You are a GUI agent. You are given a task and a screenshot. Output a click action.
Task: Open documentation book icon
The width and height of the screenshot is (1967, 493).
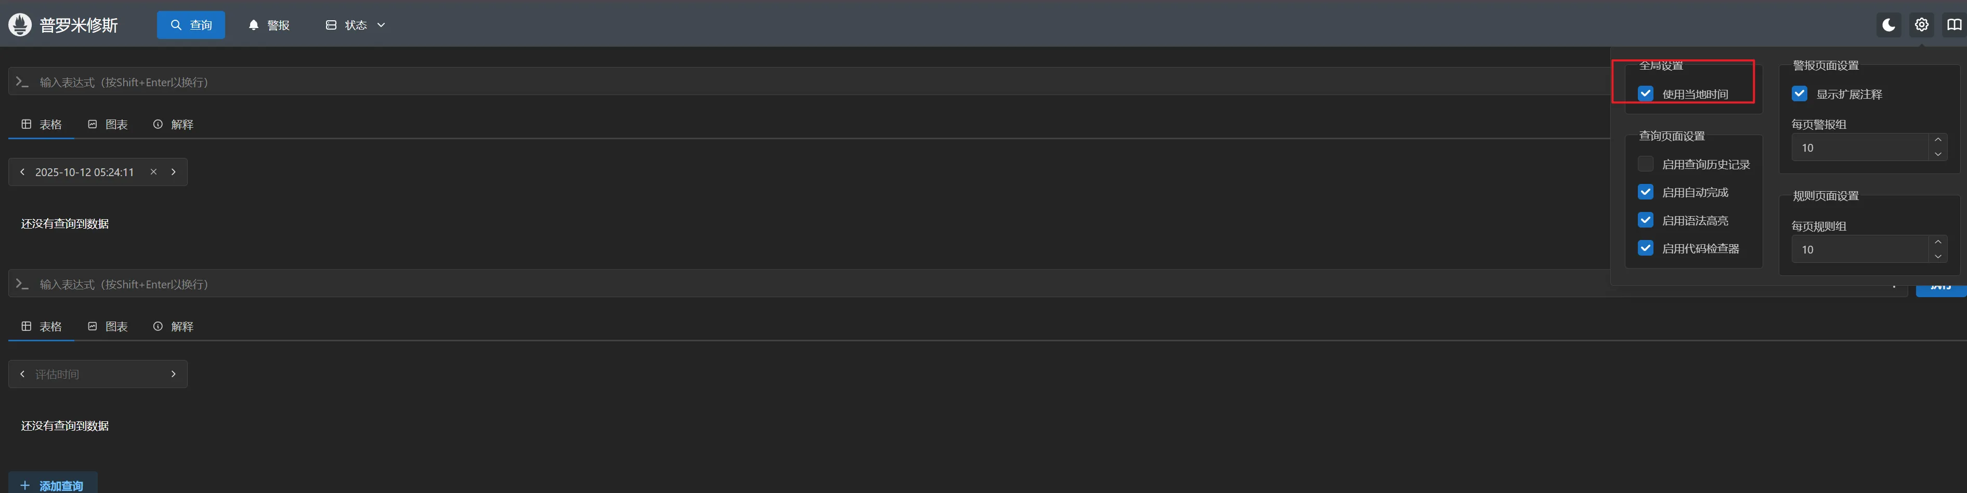(x=1954, y=25)
